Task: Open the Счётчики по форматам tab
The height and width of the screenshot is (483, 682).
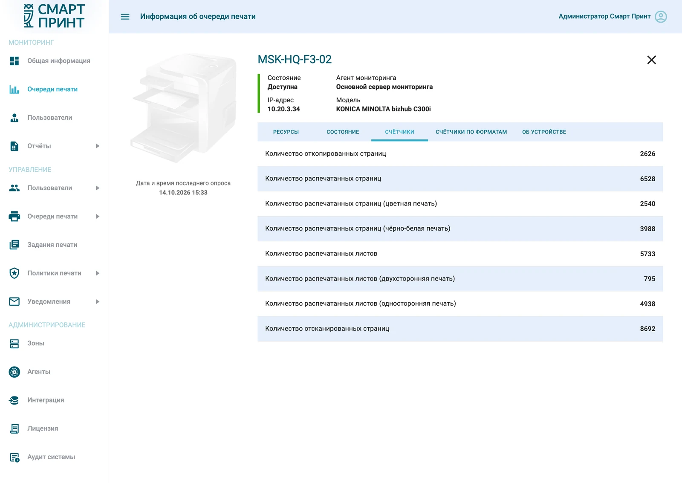Action: [x=471, y=132]
